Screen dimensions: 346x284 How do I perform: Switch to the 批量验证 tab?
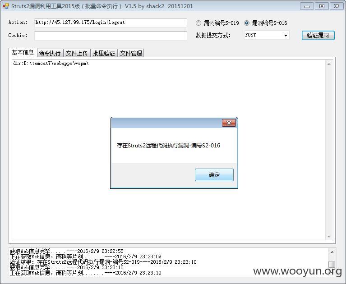point(104,53)
